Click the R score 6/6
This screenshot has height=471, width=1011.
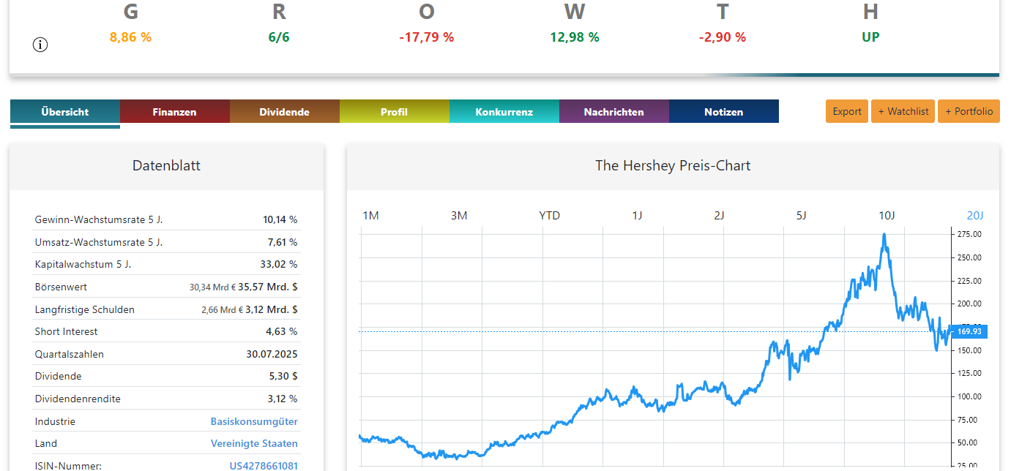click(279, 37)
